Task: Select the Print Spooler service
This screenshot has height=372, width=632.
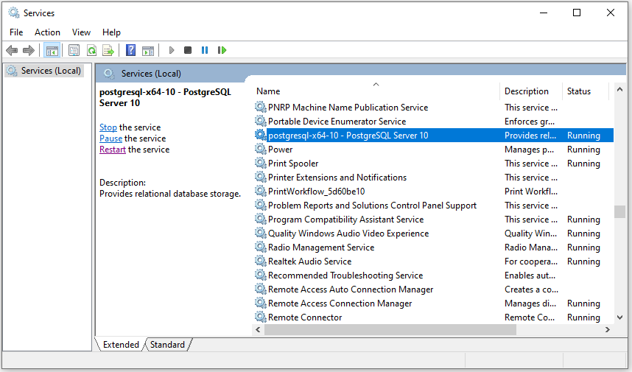Action: point(293,164)
